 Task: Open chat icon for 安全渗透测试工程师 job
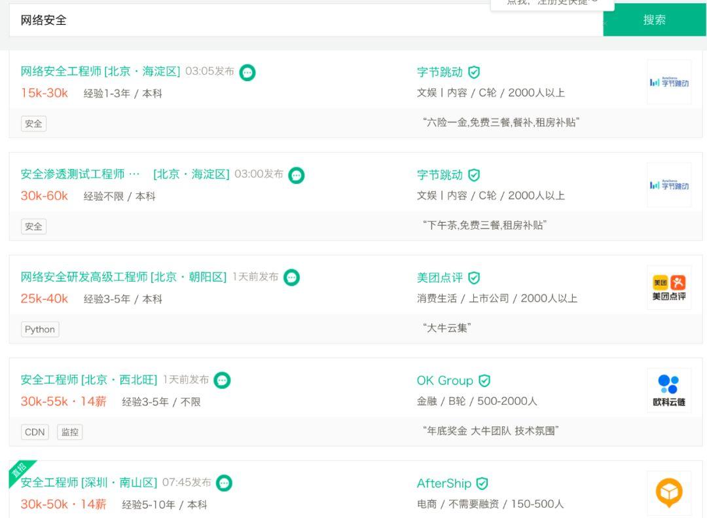tap(297, 176)
